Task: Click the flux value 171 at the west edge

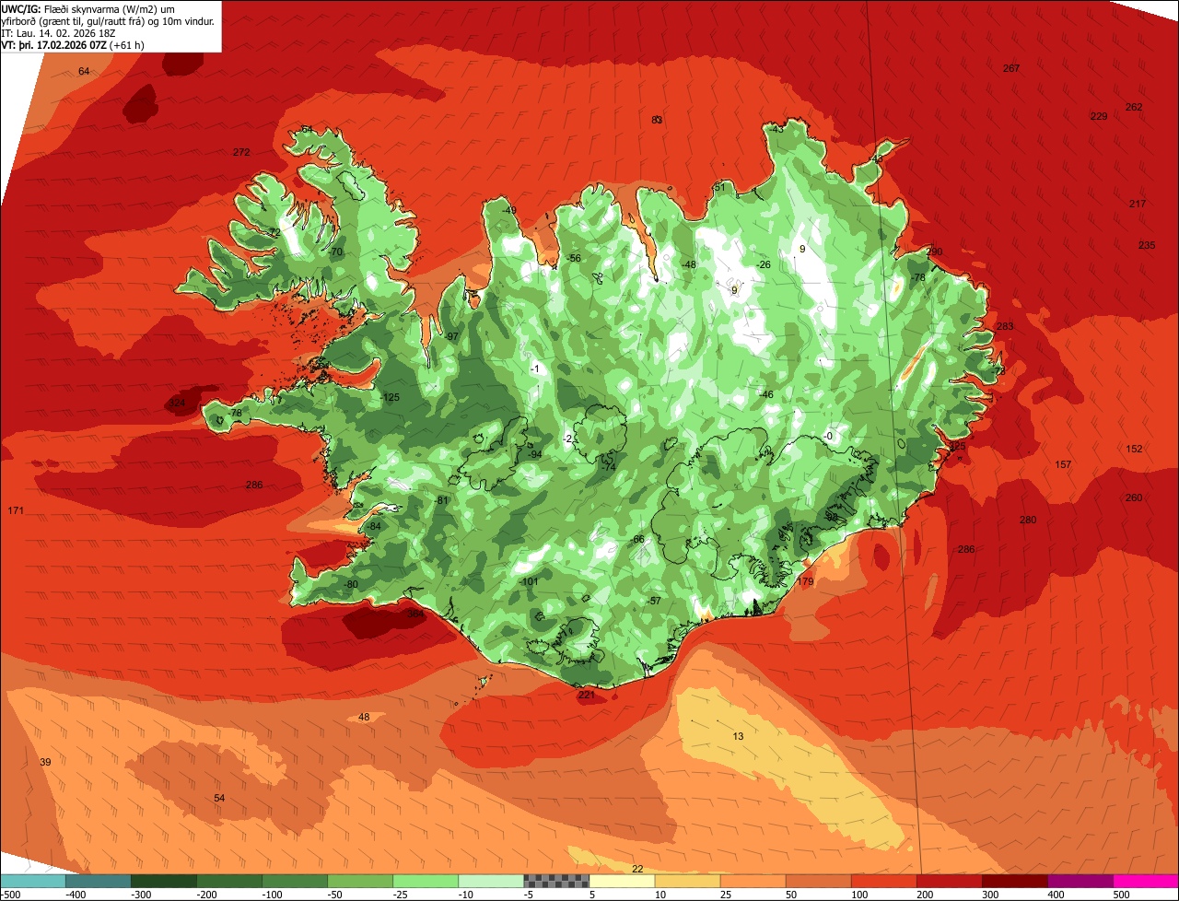Action: pyautogui.click(x=16, y=510)
